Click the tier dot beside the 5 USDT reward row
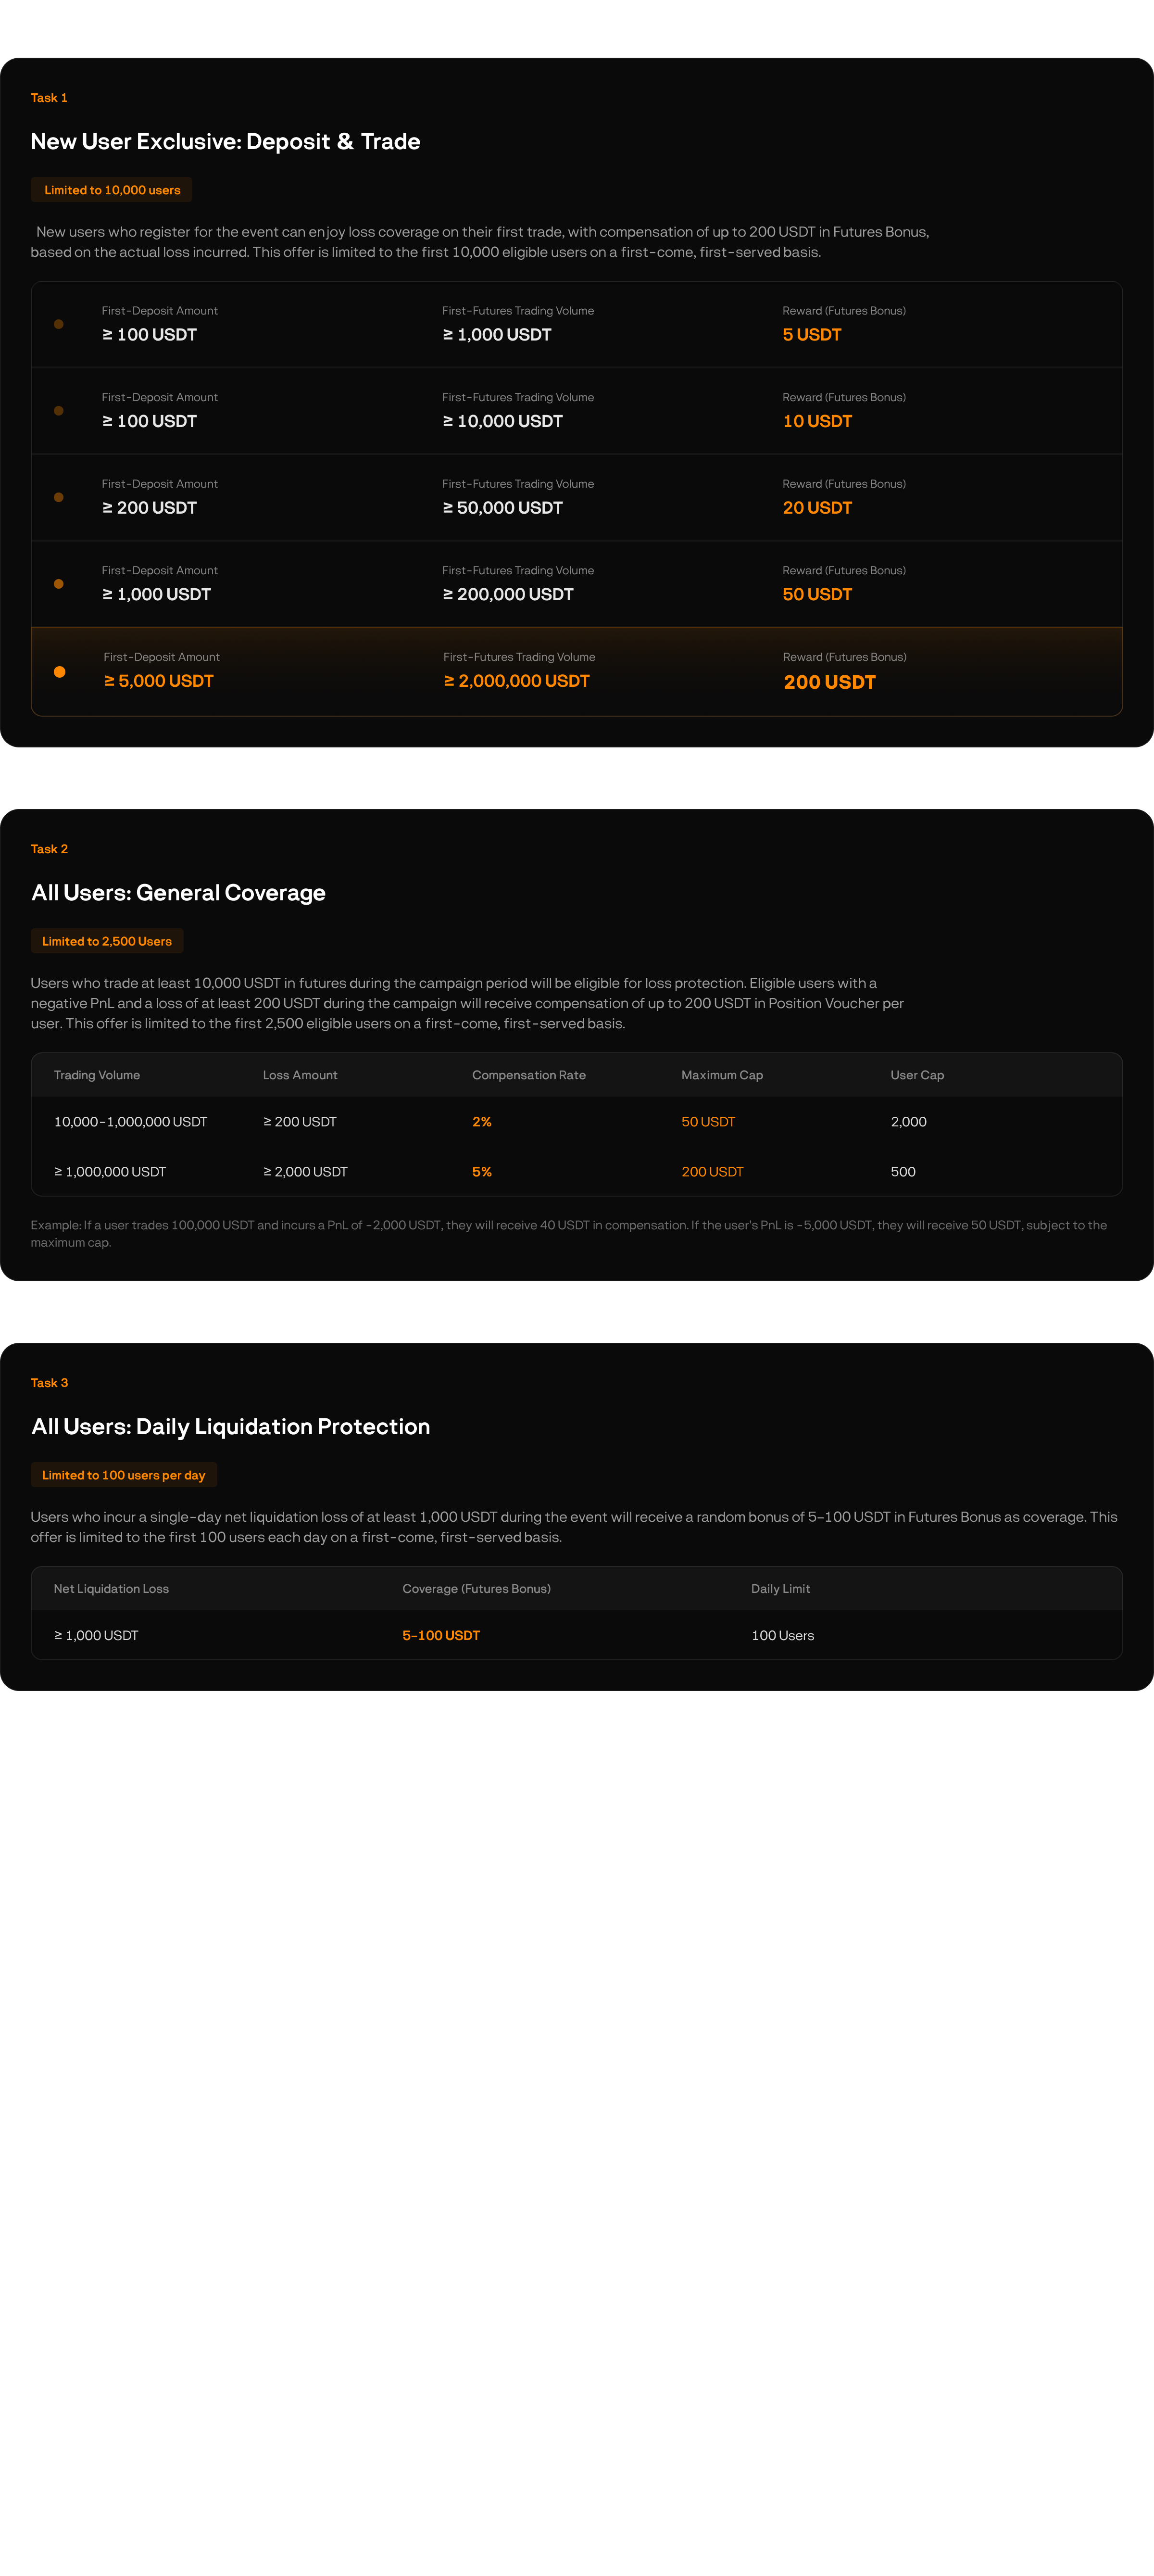 point(59,324)
